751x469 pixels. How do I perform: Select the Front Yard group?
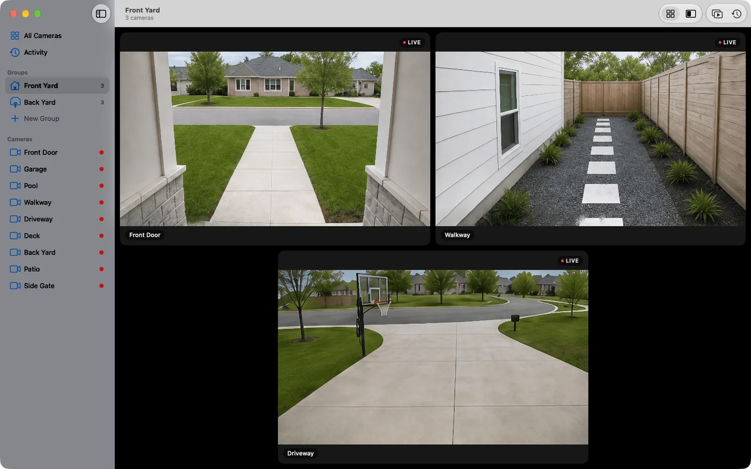tap(57, 85)
